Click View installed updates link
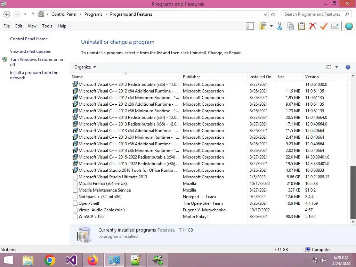This screenshot has height=267, width=356. (x=31, y=51)
